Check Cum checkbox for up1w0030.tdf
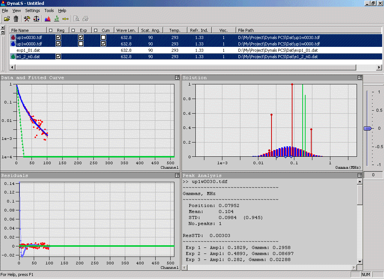Viewport: 384px width, 279px height. pos(103,37)
